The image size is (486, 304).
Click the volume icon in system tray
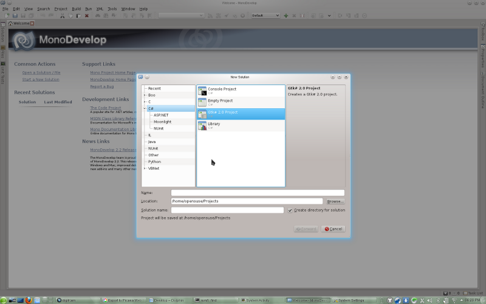[x=430, y=300]
